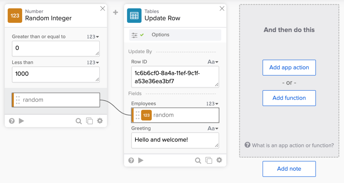Click the Add note button
The height and width of the screenshot is (183, 344).
tap(289, 169)
